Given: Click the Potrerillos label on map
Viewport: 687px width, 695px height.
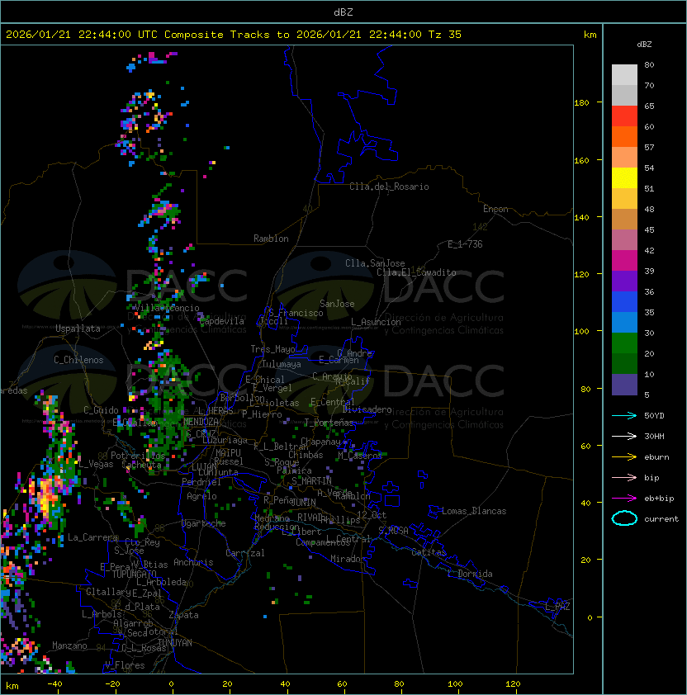Looking at the screenshot, I should point(138,456).
